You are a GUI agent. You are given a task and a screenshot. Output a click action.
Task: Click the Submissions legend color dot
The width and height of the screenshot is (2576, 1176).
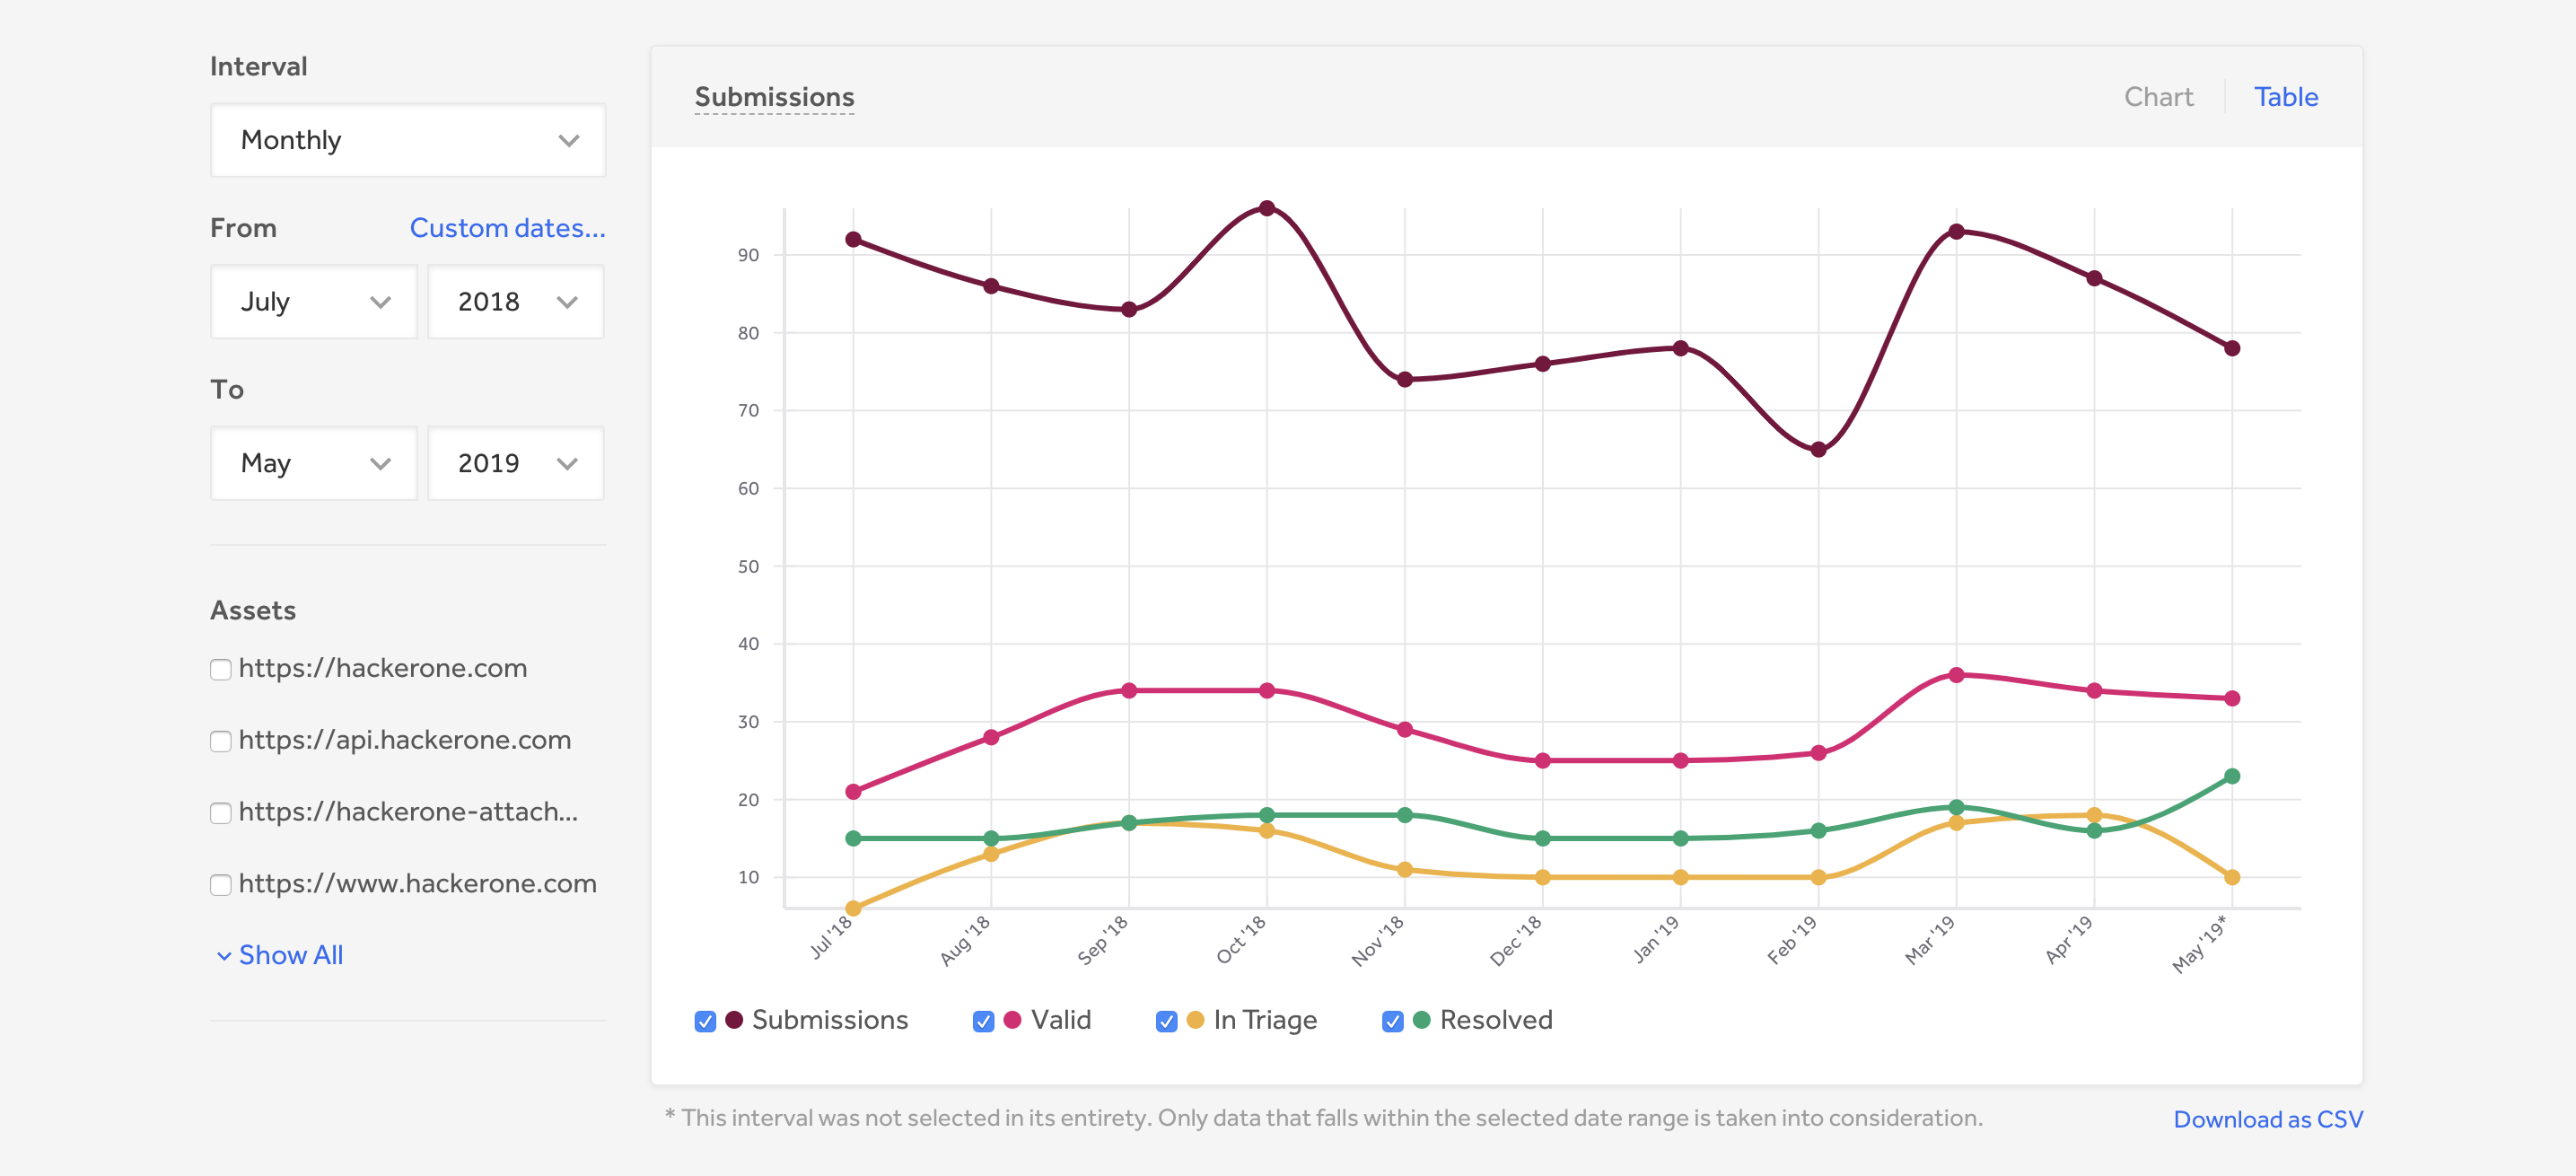734,1020
